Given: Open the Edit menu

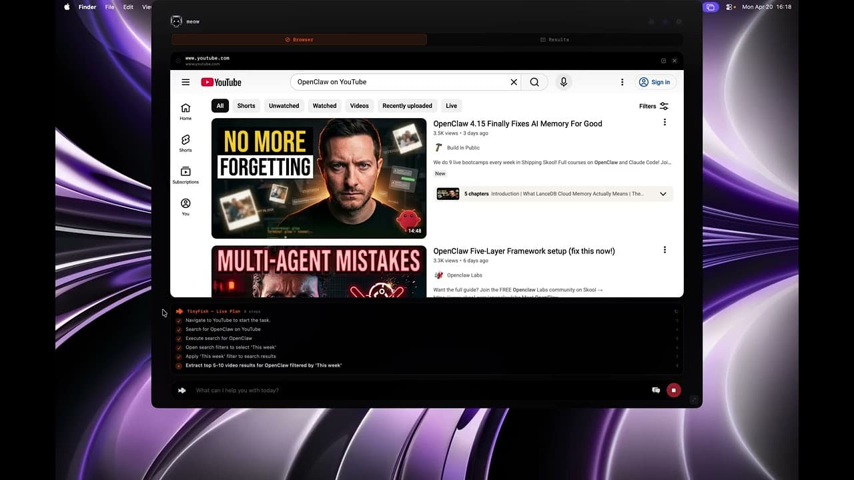Looking at the screenshot, I should pyautogui.click(x=128, y=7).
